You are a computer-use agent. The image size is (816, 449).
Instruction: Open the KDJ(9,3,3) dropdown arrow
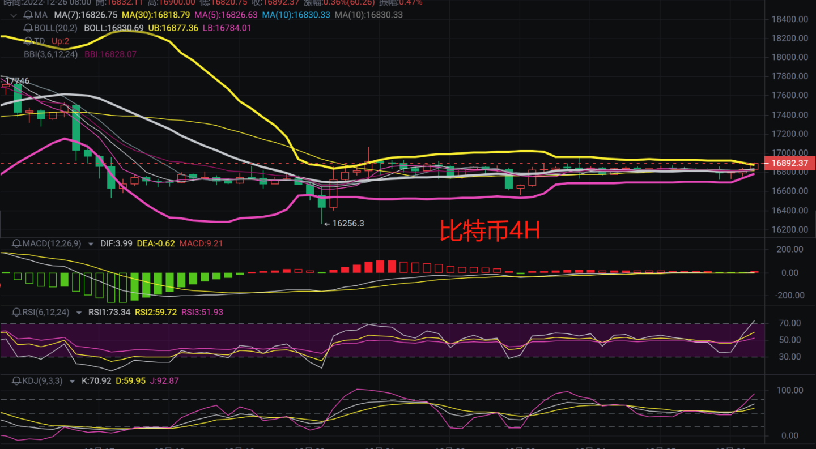click(x=72, y=381)
